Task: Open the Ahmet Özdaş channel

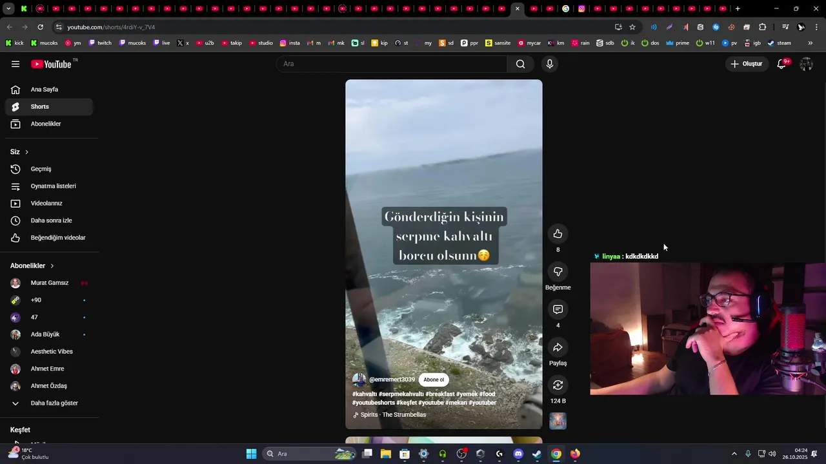Action: [x=49, y=386]
